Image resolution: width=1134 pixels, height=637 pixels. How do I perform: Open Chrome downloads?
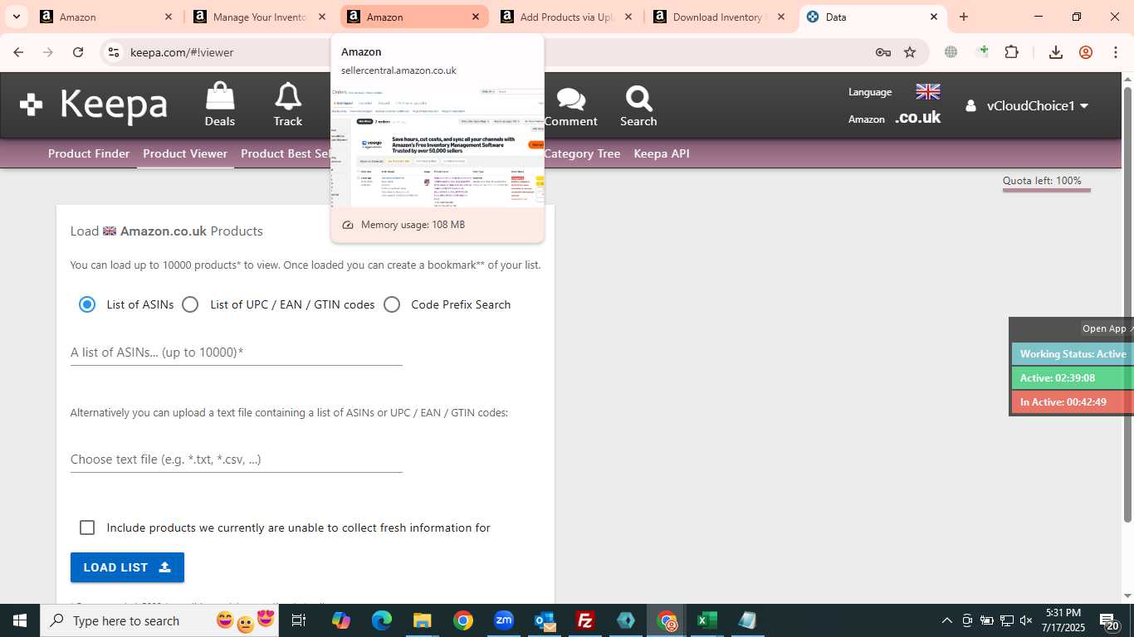click(x=1056, y=52)
